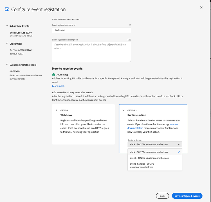This screenshot has height=202, width=211.
Task: Expand the Option 1 Webhook card
Action: point(56,110)
